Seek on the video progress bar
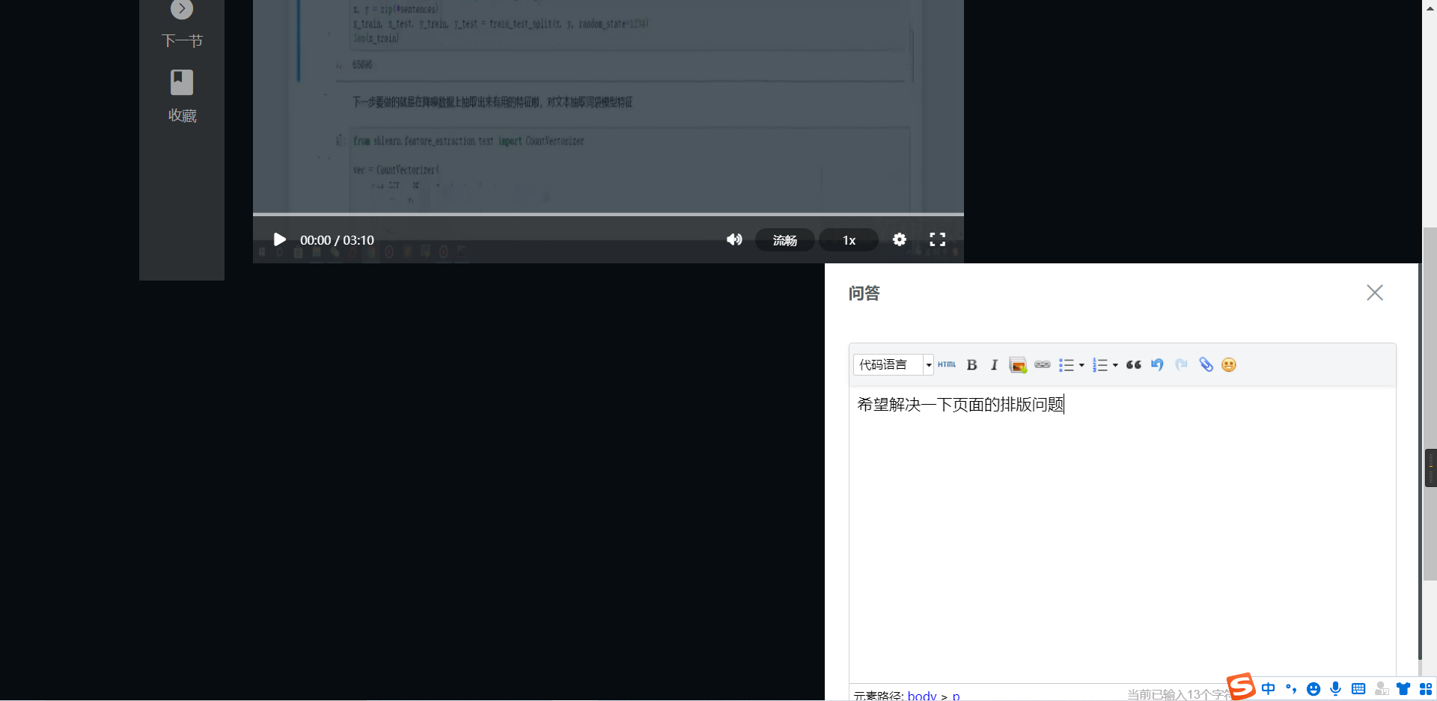The image size is (1437, 701). 608,214
